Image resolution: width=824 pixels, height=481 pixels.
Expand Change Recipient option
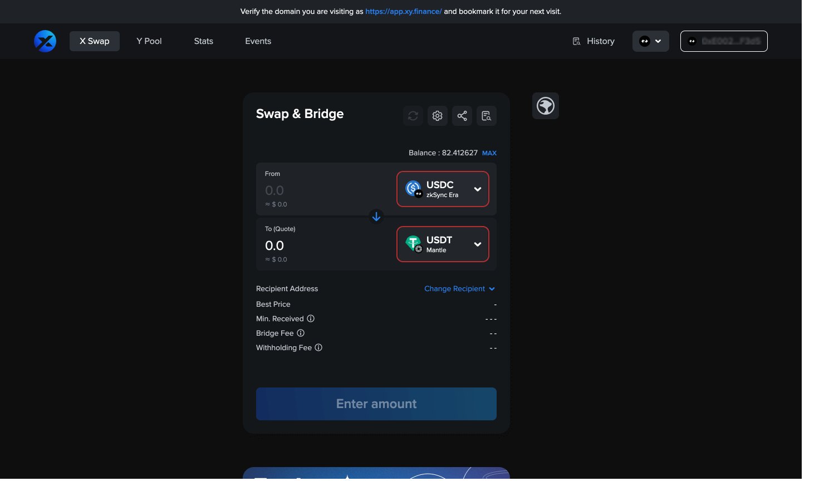point(459,289)
